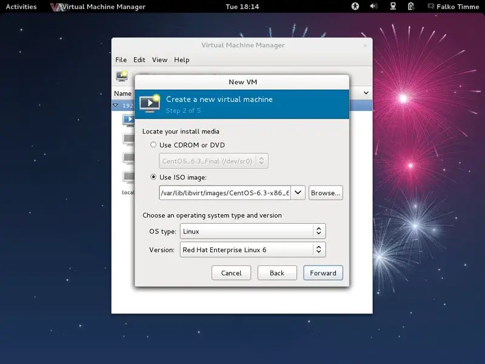Click the clipboard-like tray icon next to network

pyautogui.click(x=411, y=6)
